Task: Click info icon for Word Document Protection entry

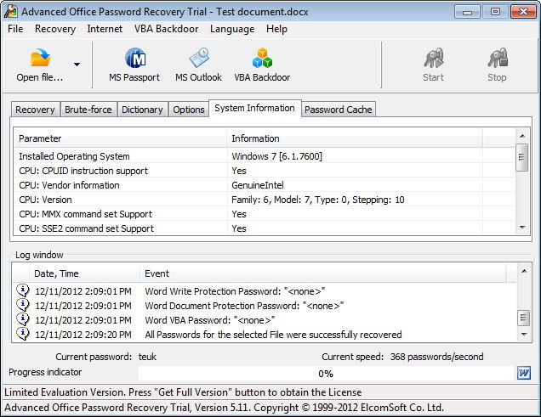Action: (23, 305)
